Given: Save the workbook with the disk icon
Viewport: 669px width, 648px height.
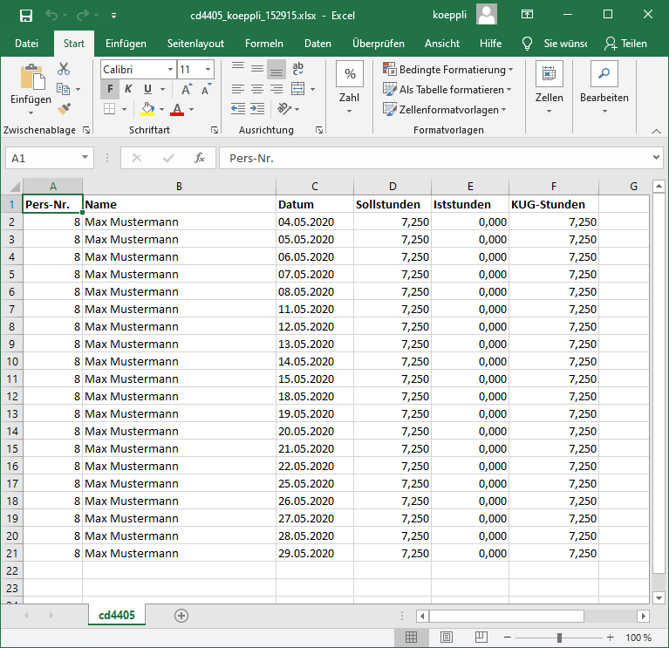Looking at the screenshot, I should [25, 15].
